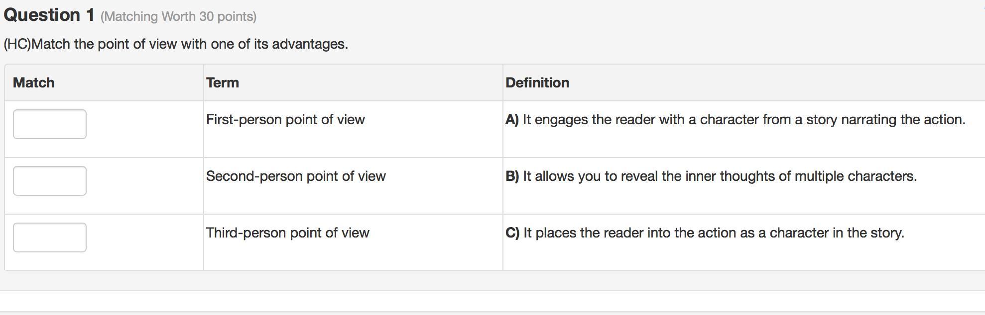The height and width of the screenshot is (315, 985).
Task: Click the match box for Third-person point of view
Action: tap(49, 237)
